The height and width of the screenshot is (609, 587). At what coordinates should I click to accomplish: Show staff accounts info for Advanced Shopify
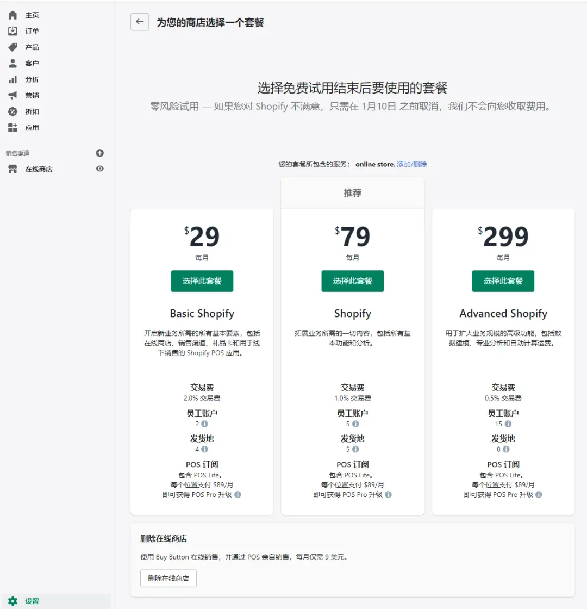pyautogui.click(x=508, y=424)
